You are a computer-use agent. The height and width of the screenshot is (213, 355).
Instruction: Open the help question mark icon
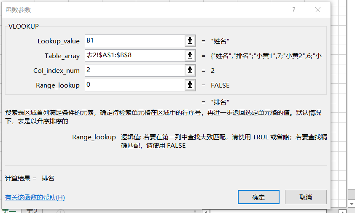(293, 10)
